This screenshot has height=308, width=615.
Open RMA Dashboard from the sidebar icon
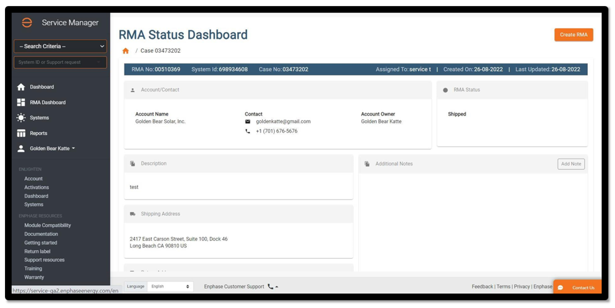click(20, 102)
